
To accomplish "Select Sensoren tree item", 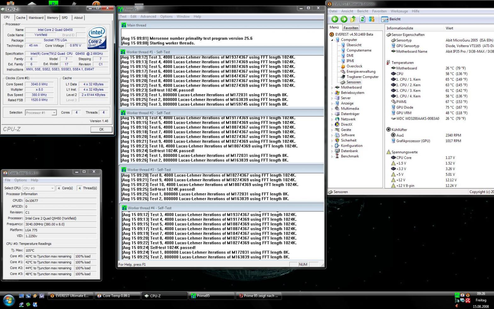I will click(353, 82).
